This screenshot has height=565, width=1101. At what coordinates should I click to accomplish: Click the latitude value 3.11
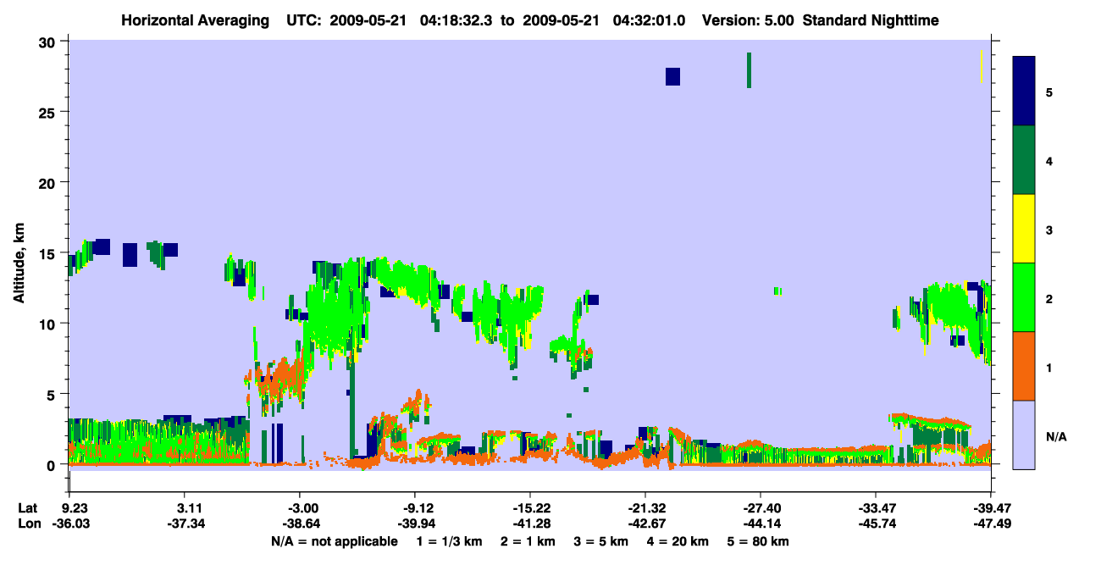[189, 508]
